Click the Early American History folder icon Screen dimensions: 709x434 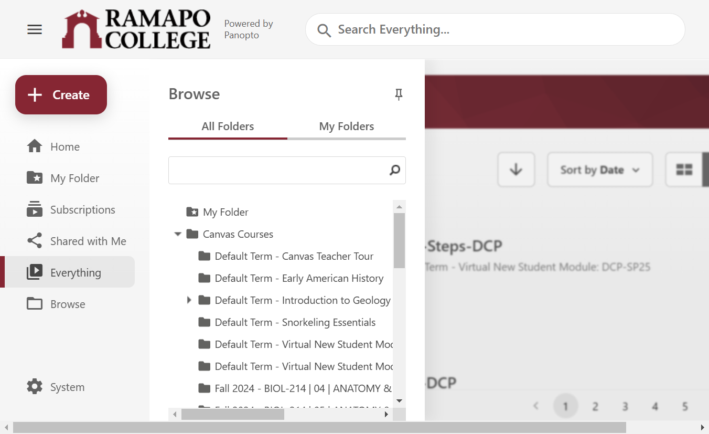click(x=205, y=278)
